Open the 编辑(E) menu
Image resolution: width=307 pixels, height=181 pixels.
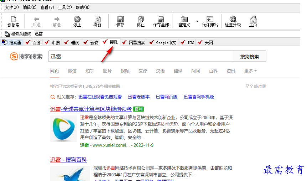point(30,7)
